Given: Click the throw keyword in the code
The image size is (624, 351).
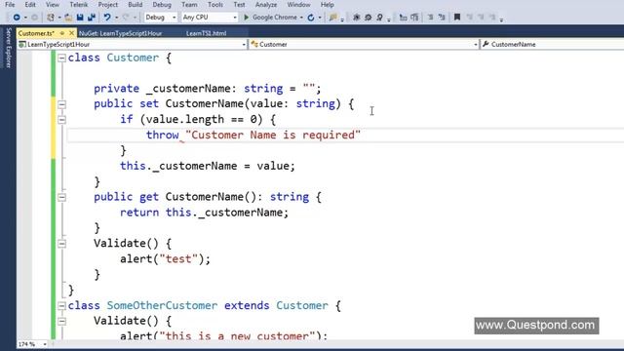Looking at the screenshot, I should (x=163, y=135).
